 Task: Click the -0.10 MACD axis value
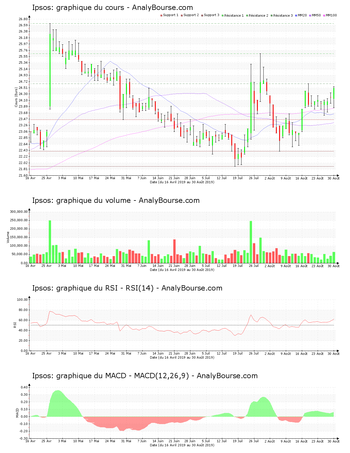pyautogui.click(x=24, y=424)
